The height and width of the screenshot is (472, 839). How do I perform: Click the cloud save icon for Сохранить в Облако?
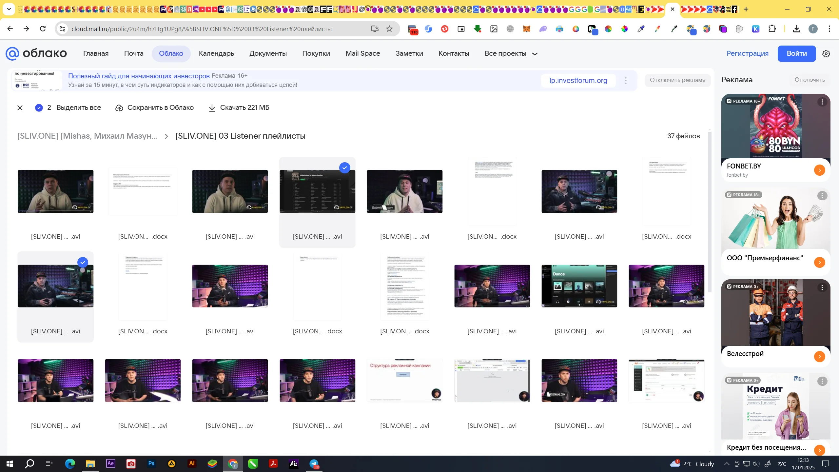coord(119,108)
